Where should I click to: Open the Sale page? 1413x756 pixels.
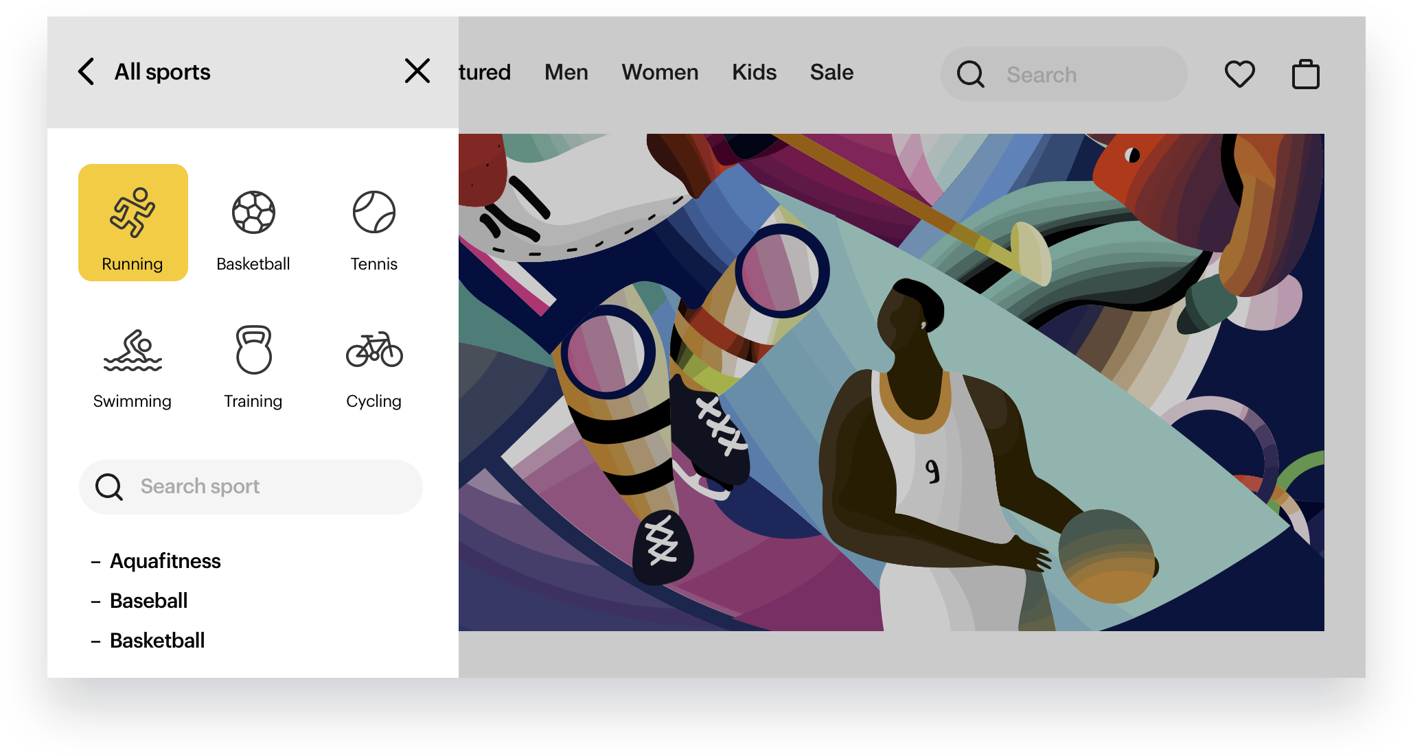831,72
